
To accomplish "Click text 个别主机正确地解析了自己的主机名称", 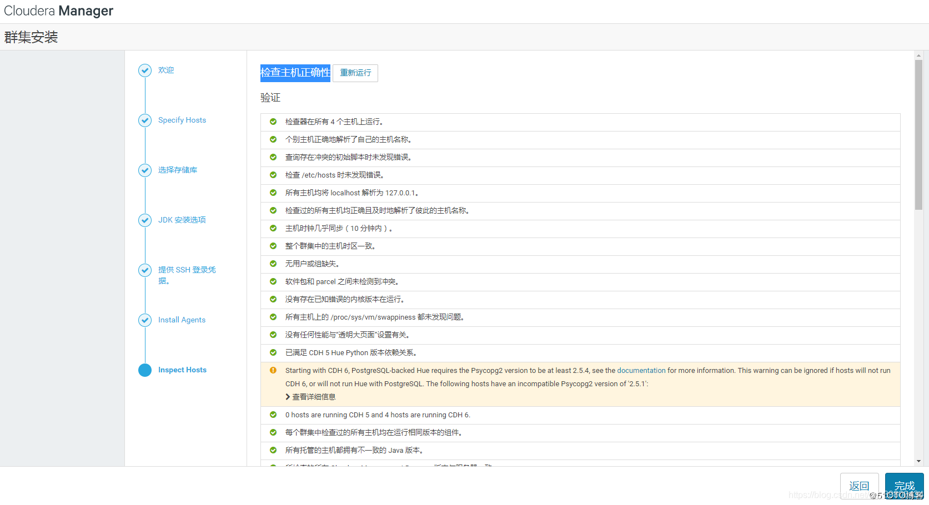I will [349, 139].
